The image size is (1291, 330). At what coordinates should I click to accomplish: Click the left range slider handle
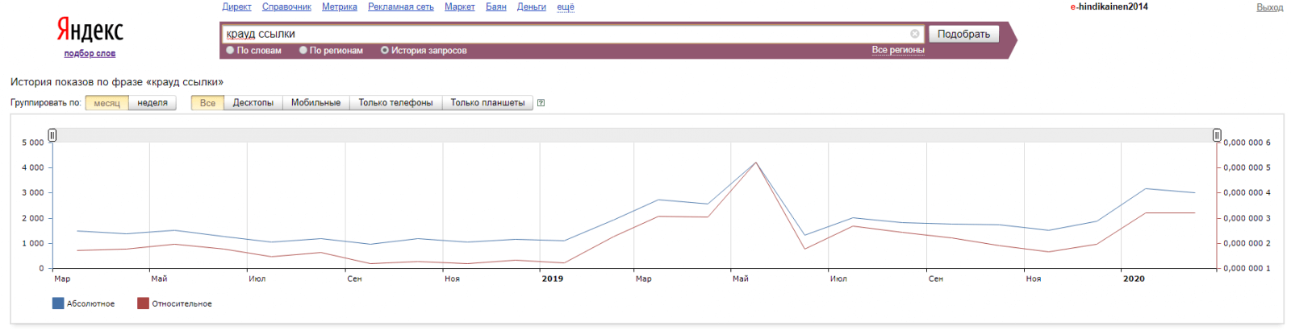pyautogui.click(x=52, y=135)
